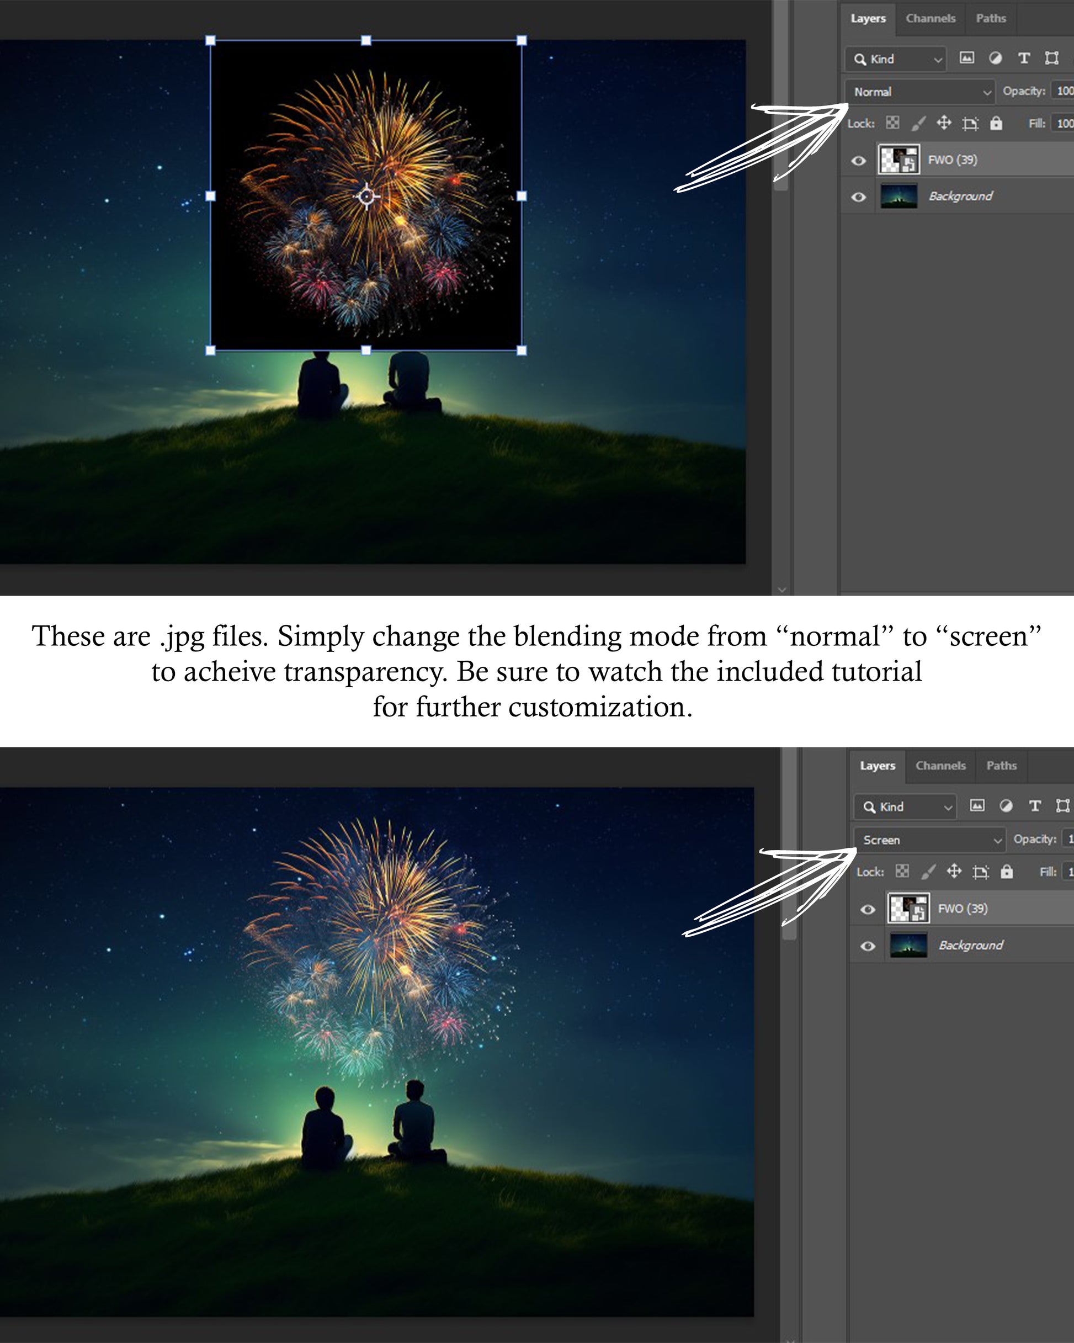Click adjustment layer filter icon in top panel
This screenshot has width=1074, height=1343.
[996, 58]
